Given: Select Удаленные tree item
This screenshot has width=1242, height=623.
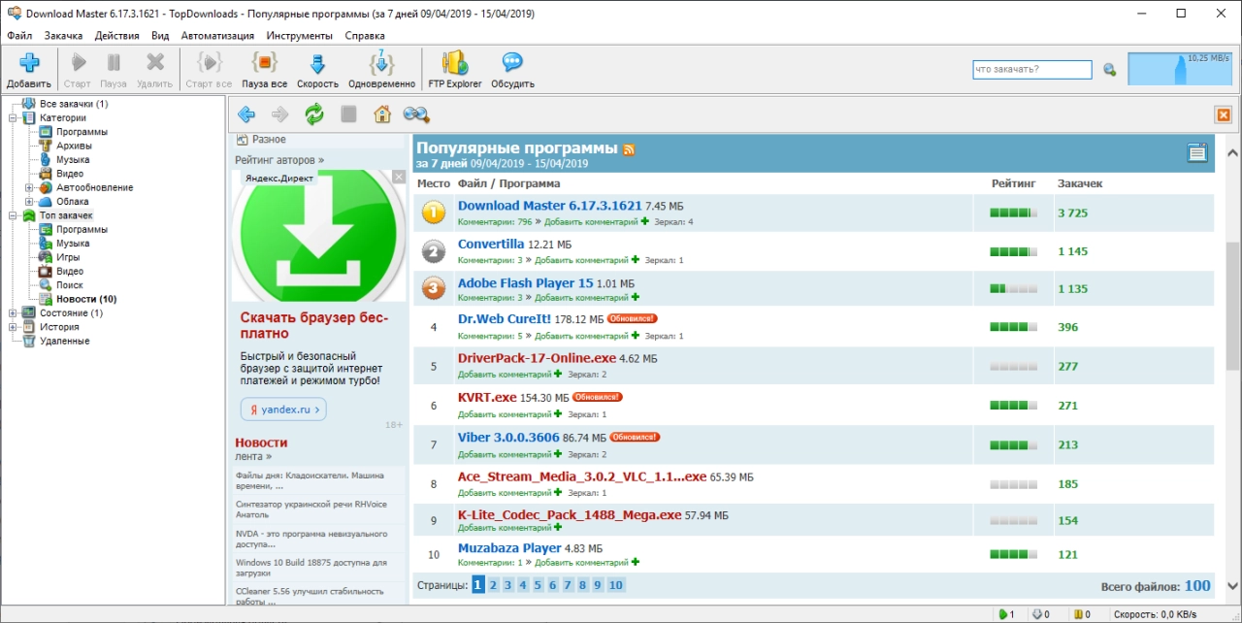Looking at the screenshot, I should coord(64,342).
